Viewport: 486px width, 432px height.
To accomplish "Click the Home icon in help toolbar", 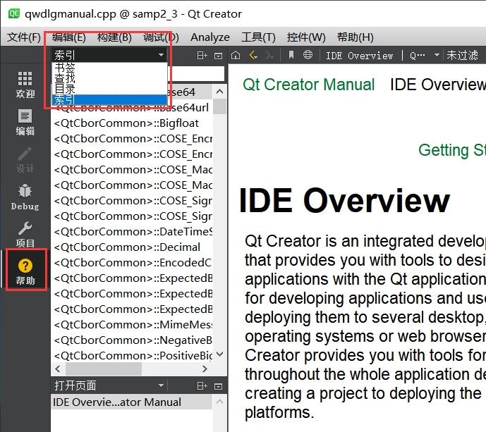I will tap(236, 56).
